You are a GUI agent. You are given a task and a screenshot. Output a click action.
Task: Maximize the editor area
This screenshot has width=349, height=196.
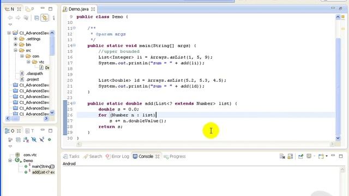pyautogui.click(x=340, y=9)
